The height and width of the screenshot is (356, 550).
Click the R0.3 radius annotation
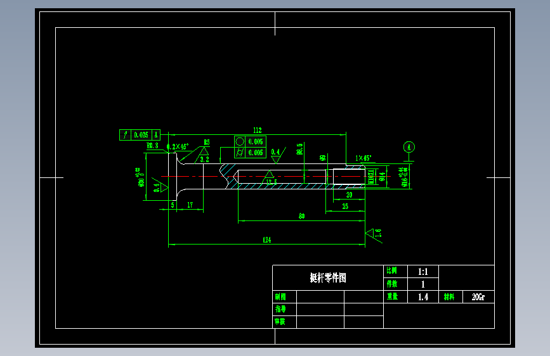[x=152, y=146]
